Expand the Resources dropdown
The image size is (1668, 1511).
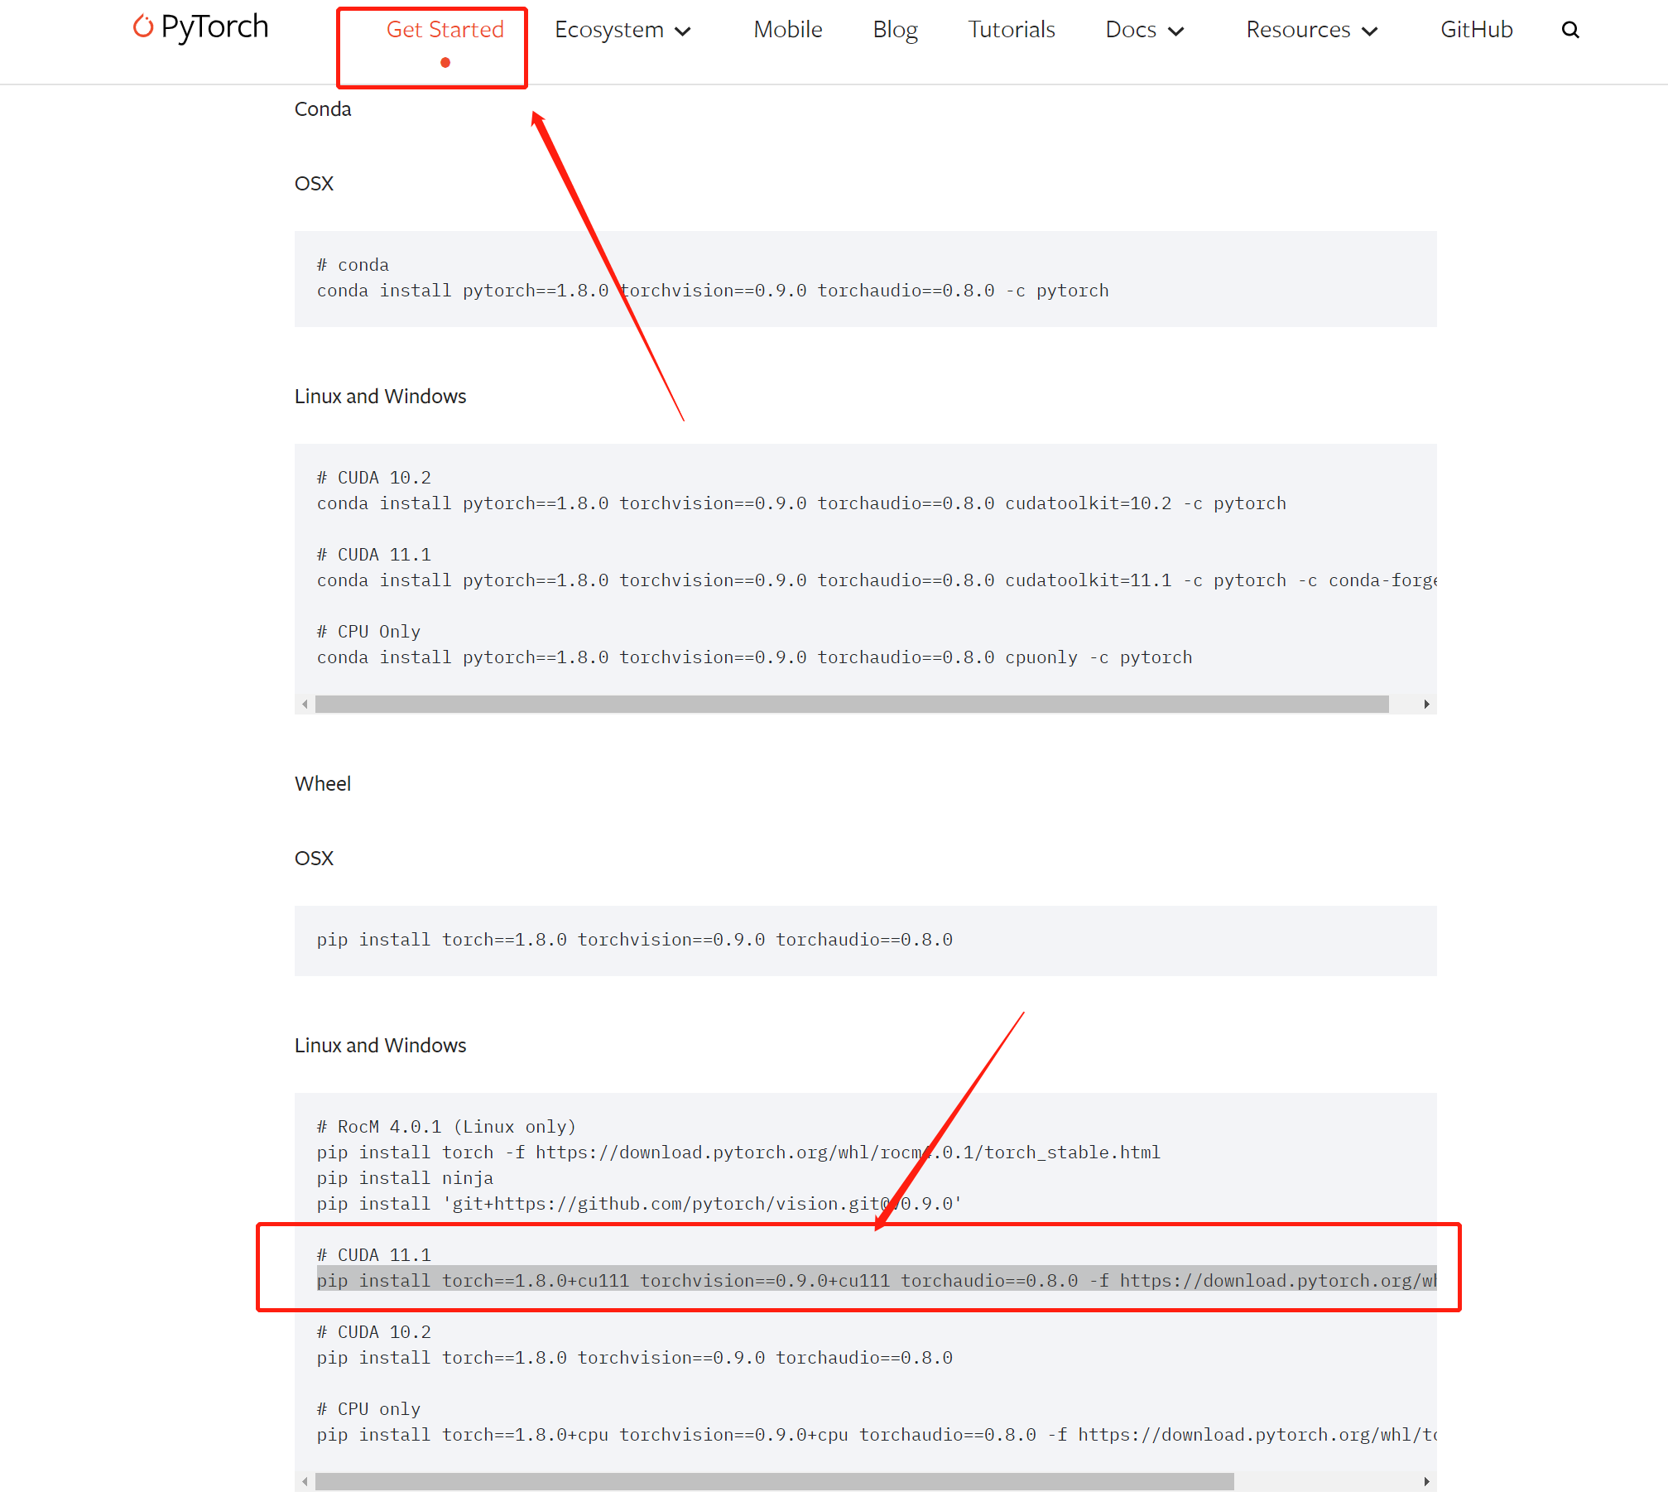pos(1310,30)
